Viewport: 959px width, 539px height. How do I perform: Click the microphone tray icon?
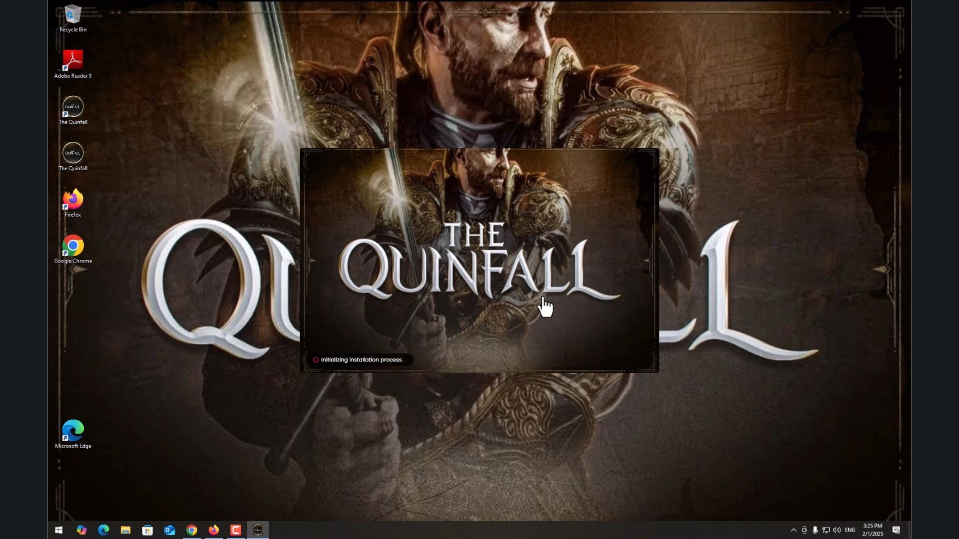point(815,530)
